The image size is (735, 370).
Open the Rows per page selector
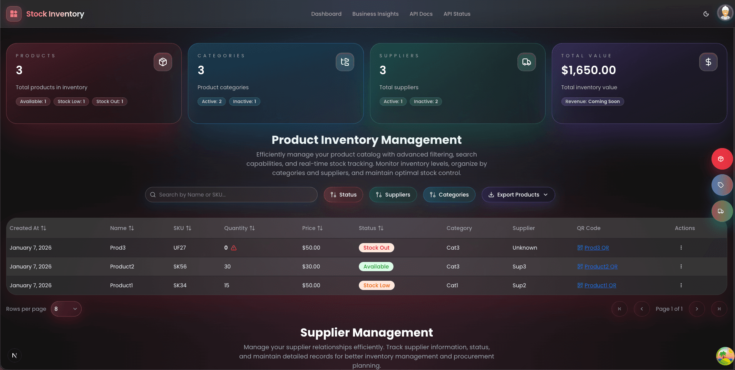click(66, 308)
